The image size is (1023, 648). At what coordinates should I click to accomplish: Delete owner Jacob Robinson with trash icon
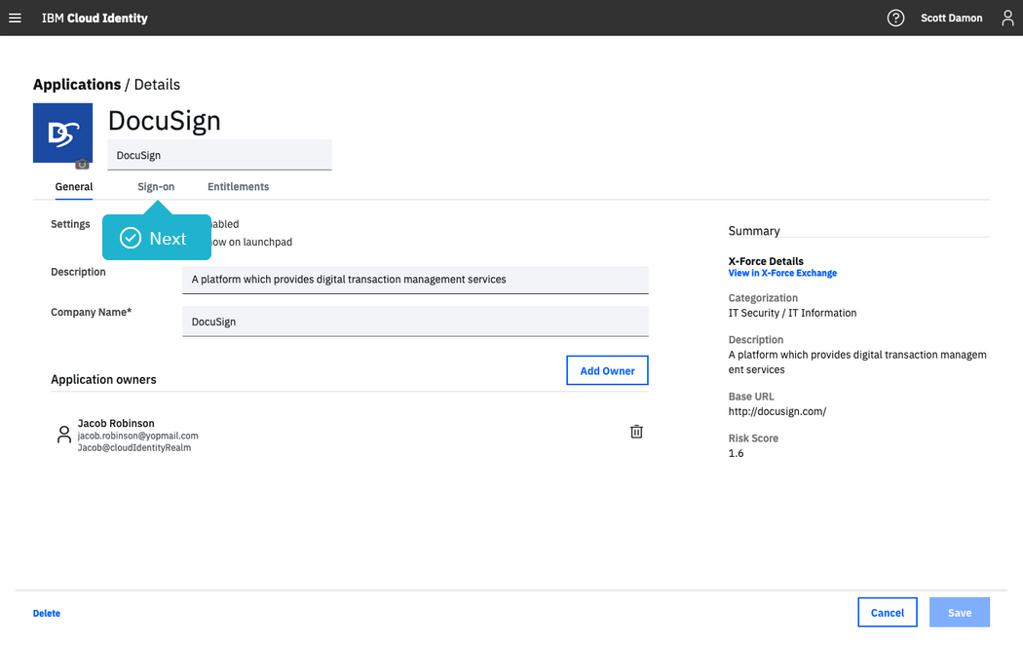(636, 432)
